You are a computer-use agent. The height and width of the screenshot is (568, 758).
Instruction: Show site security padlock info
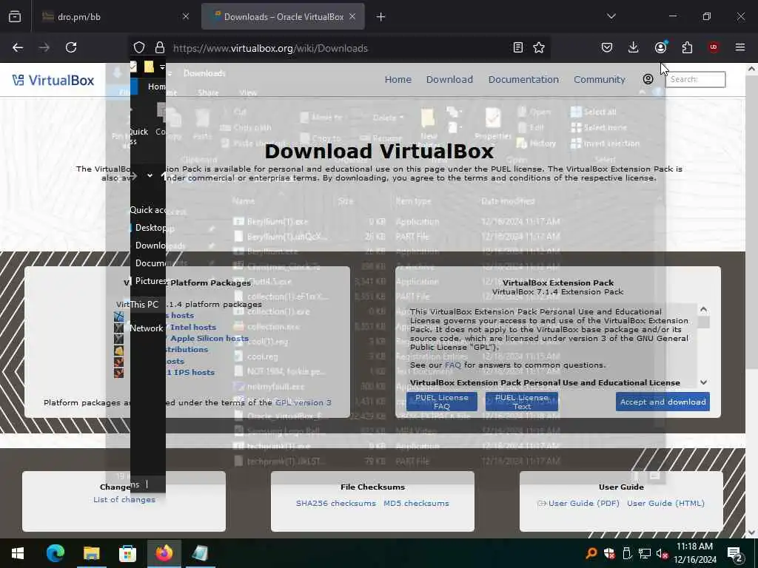(x=160, y=47)
